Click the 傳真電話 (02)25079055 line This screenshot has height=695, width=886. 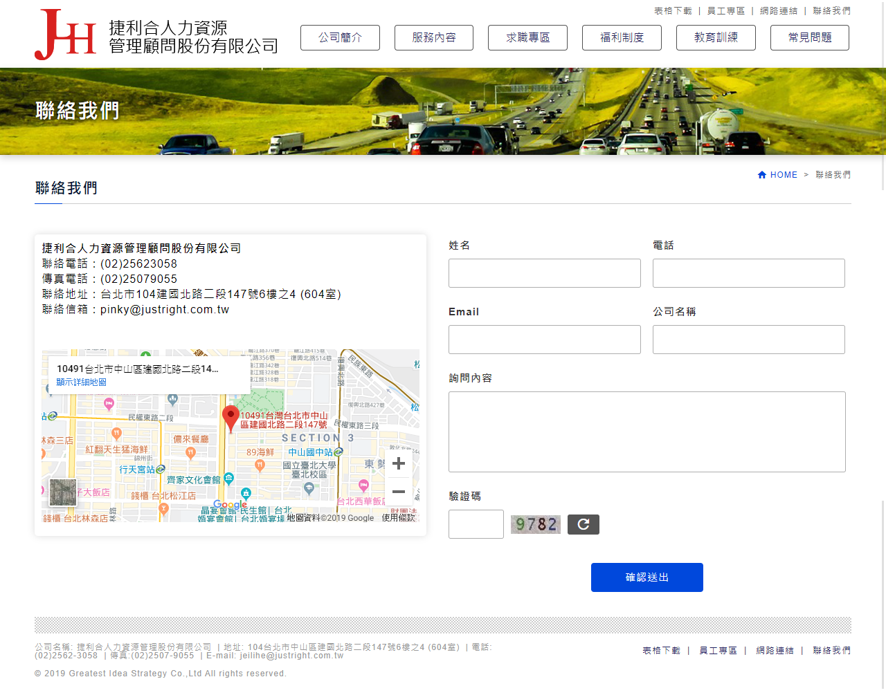(x=109, y=279)
